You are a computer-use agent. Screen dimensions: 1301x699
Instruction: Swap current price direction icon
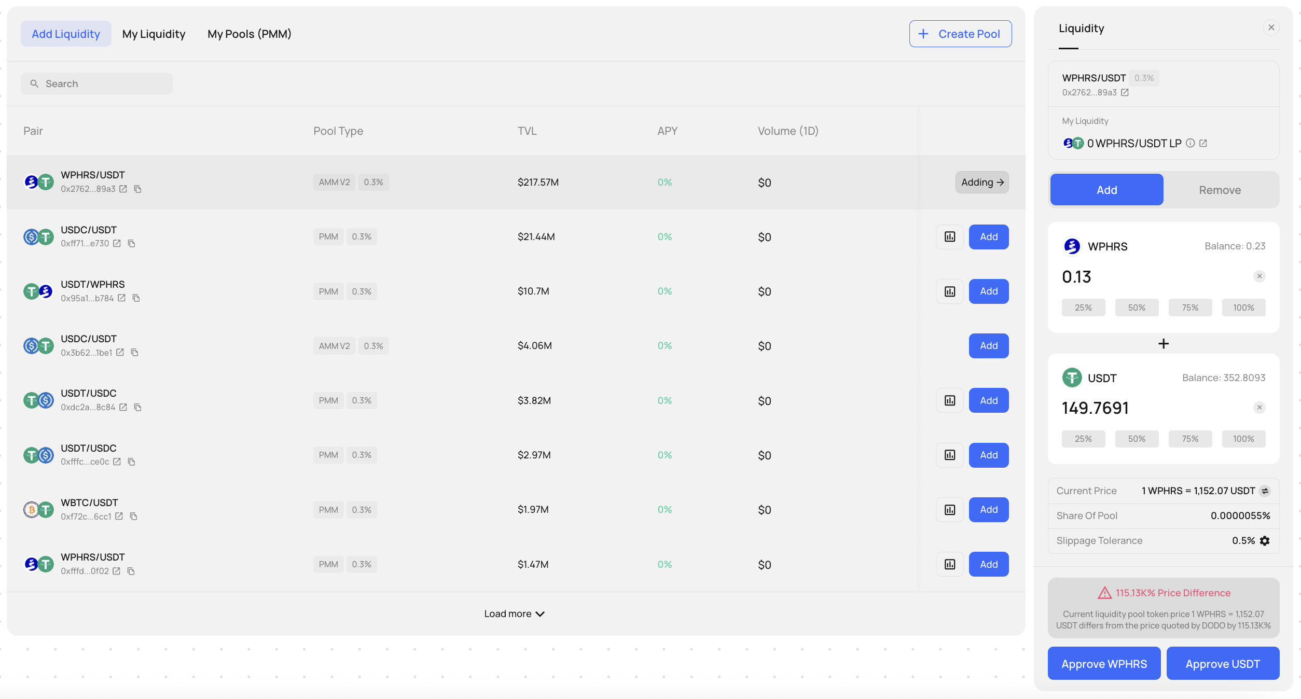1265,491
